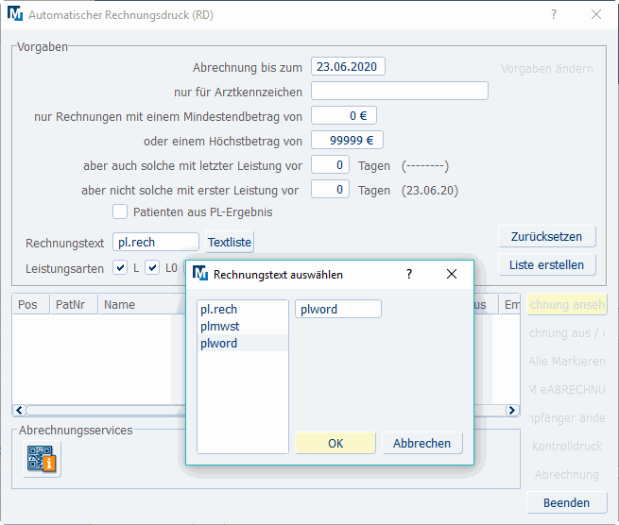Screen dimensions: 619x525
Task: Open the Textliste button
Action: click(230, 243)
